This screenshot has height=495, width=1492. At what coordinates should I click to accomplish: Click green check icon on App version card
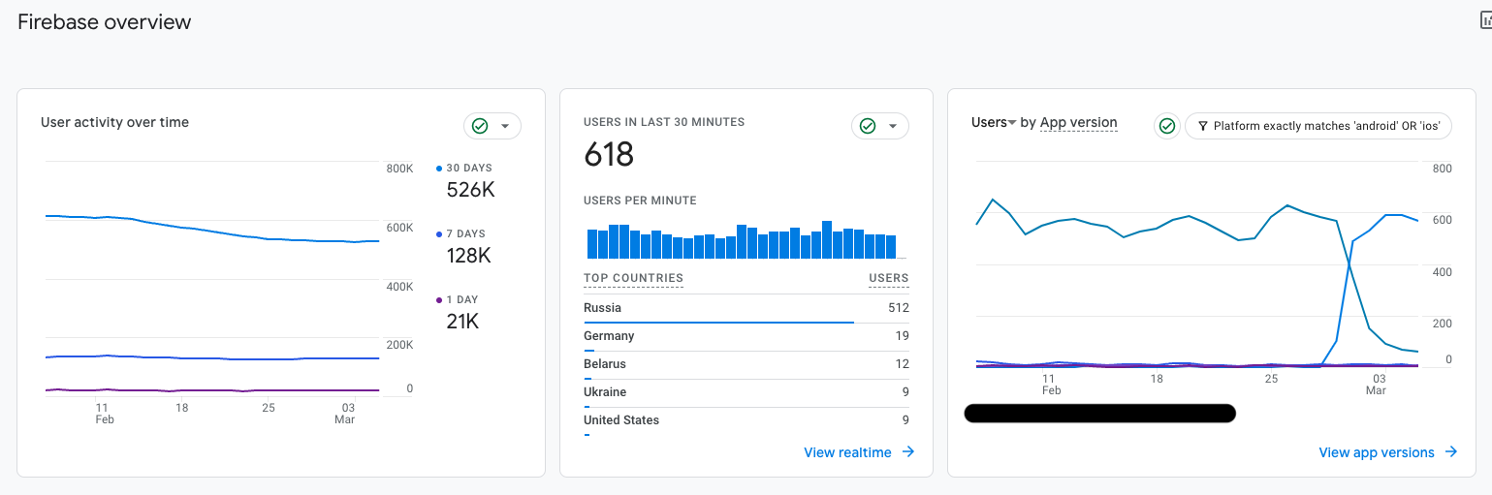pyautogui.click(x=1167, y=126)
